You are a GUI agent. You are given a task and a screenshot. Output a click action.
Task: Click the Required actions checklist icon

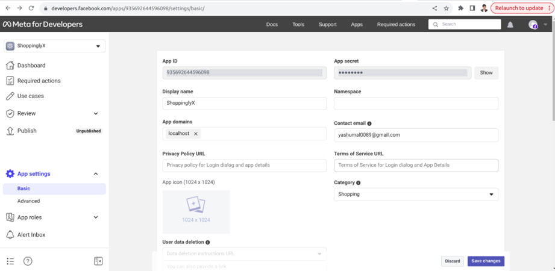point(10,81)
